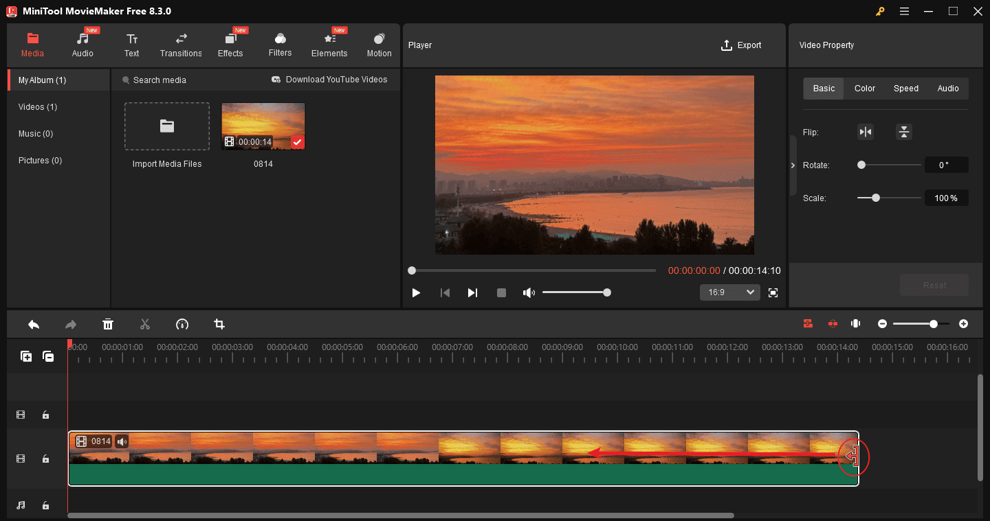Open the Motion tab

pos(379,45)
